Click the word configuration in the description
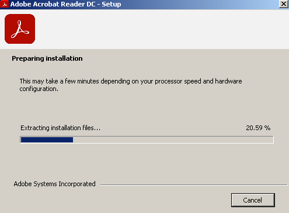This screenshot has height=213, width=289. click(x=39, y=89)
